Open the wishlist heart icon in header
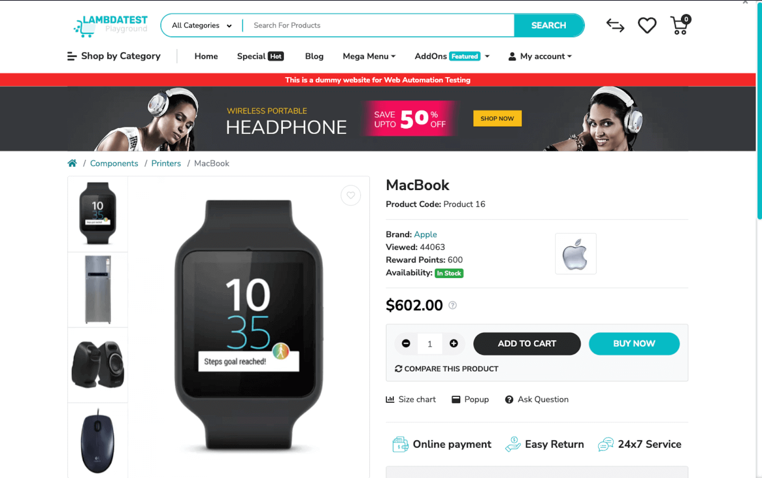762x478 pixels. click(x=647, y=25)
